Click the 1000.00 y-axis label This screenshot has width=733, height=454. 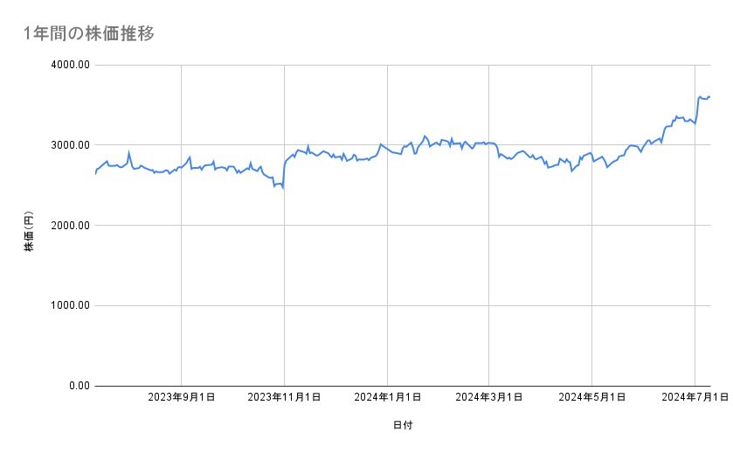[66, 305]
